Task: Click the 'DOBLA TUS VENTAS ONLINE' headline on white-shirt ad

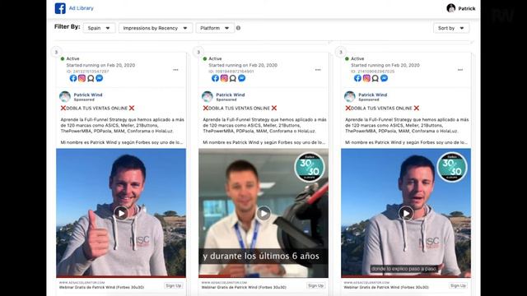Action: coord(240,108)
